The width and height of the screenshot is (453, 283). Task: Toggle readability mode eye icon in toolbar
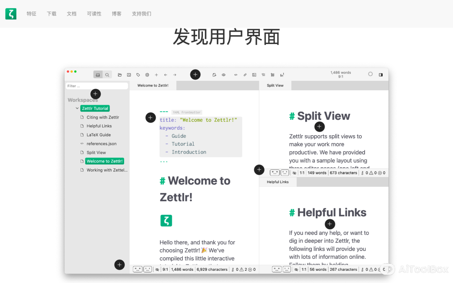click(x=224, y=75)
